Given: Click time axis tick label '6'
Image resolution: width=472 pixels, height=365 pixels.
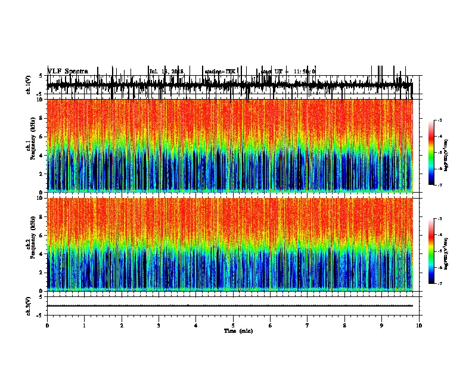Looking at the screenshot, I should tap(270, 325).
